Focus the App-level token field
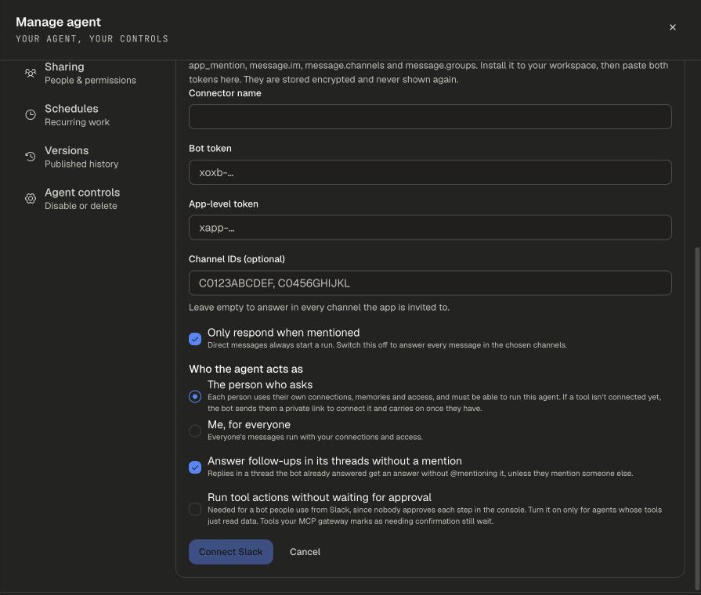Image resolution: width=701 pixels, height=595 pixels. [430, 228]
